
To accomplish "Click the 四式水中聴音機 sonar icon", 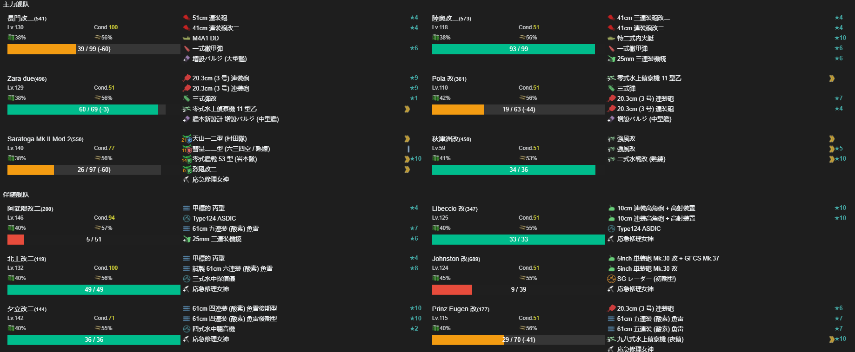I will [x=187, y=329].
